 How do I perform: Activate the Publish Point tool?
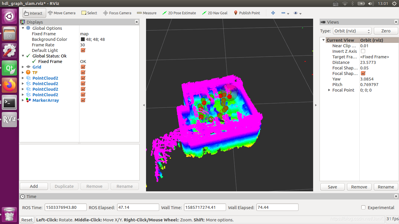tap(247, 13)
